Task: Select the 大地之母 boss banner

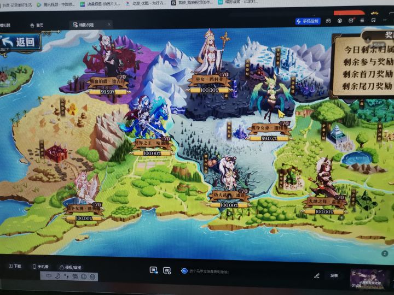Action: [x=324, y=202]
